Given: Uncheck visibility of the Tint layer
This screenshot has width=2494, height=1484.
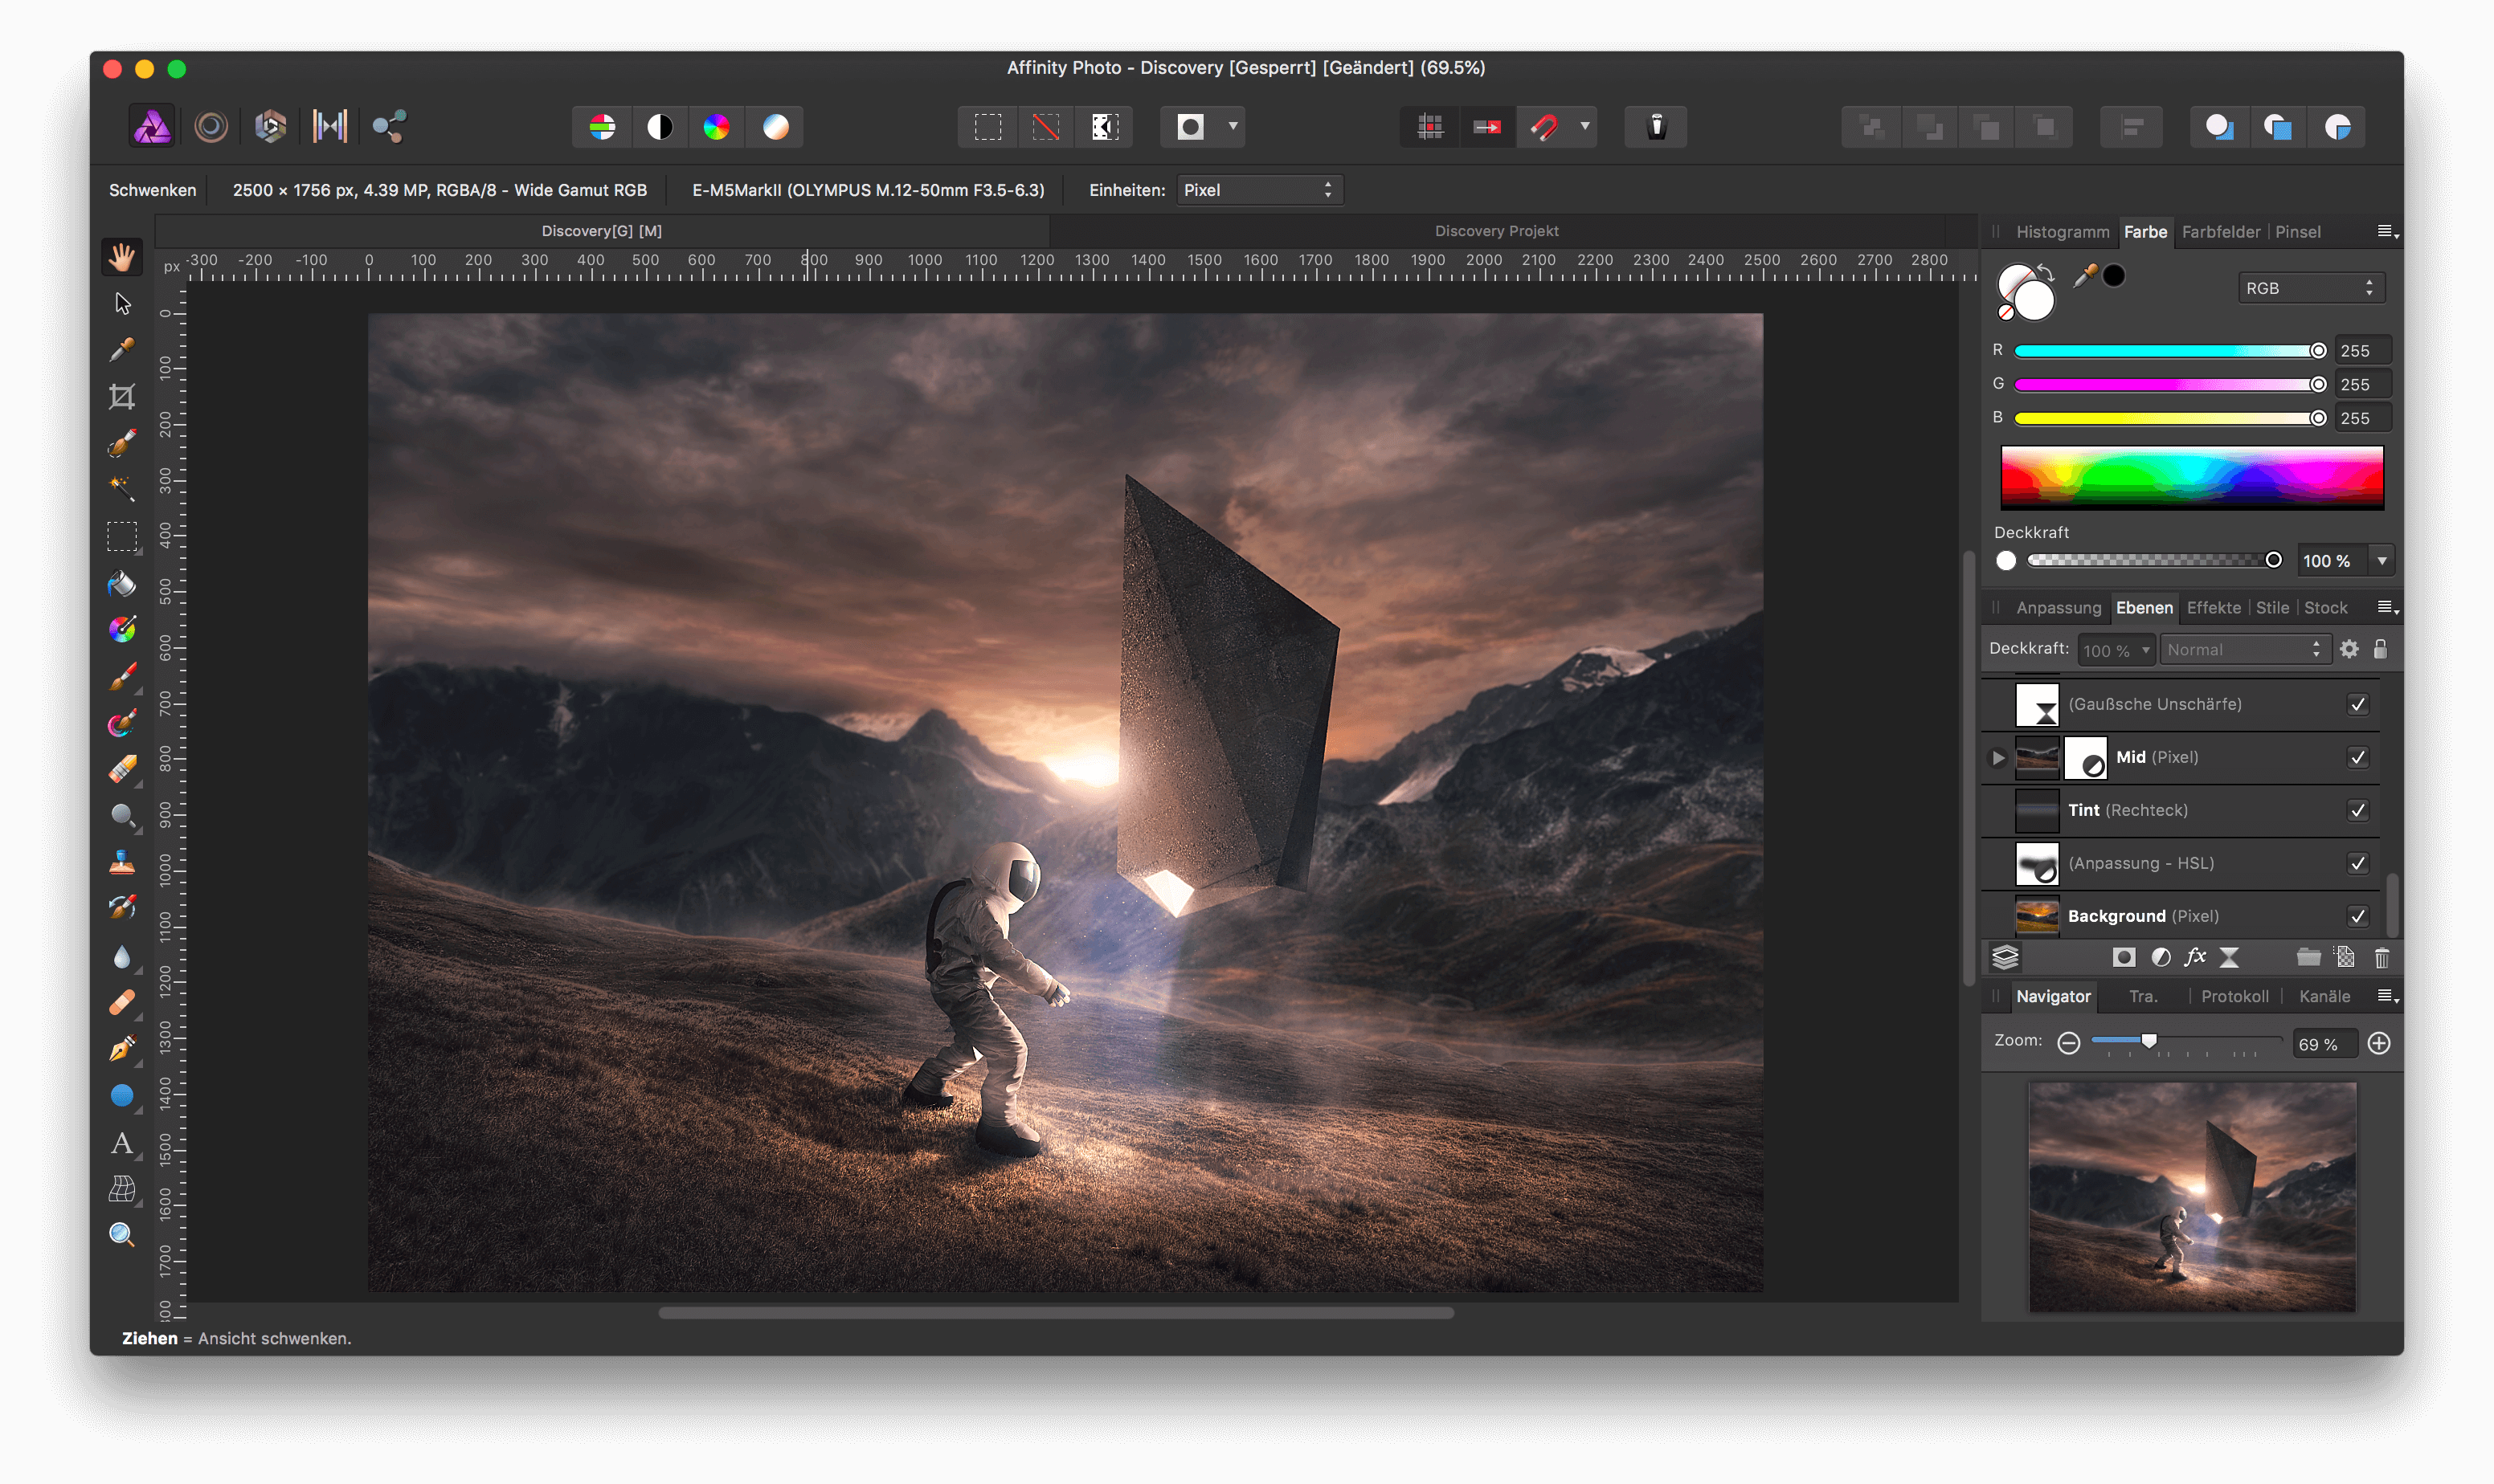Looking at the screenshot, I should coord(2358,810).
